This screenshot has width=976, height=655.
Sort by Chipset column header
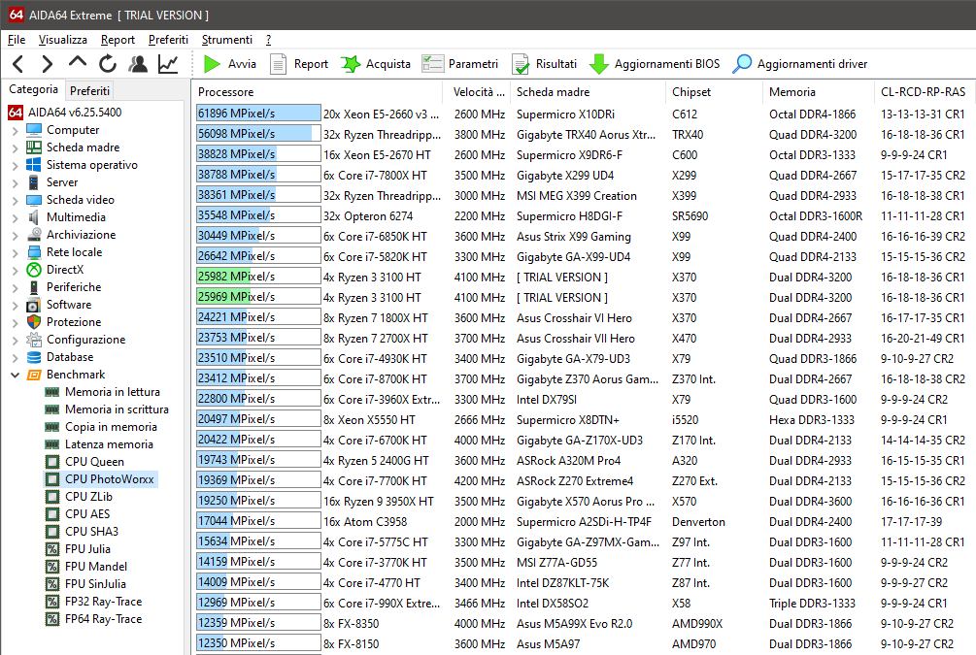tap(714, 91)
